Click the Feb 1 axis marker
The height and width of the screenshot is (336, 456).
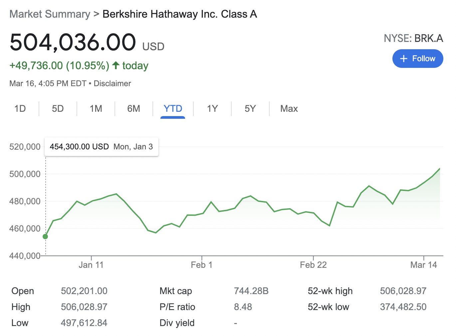click(201, 265)
